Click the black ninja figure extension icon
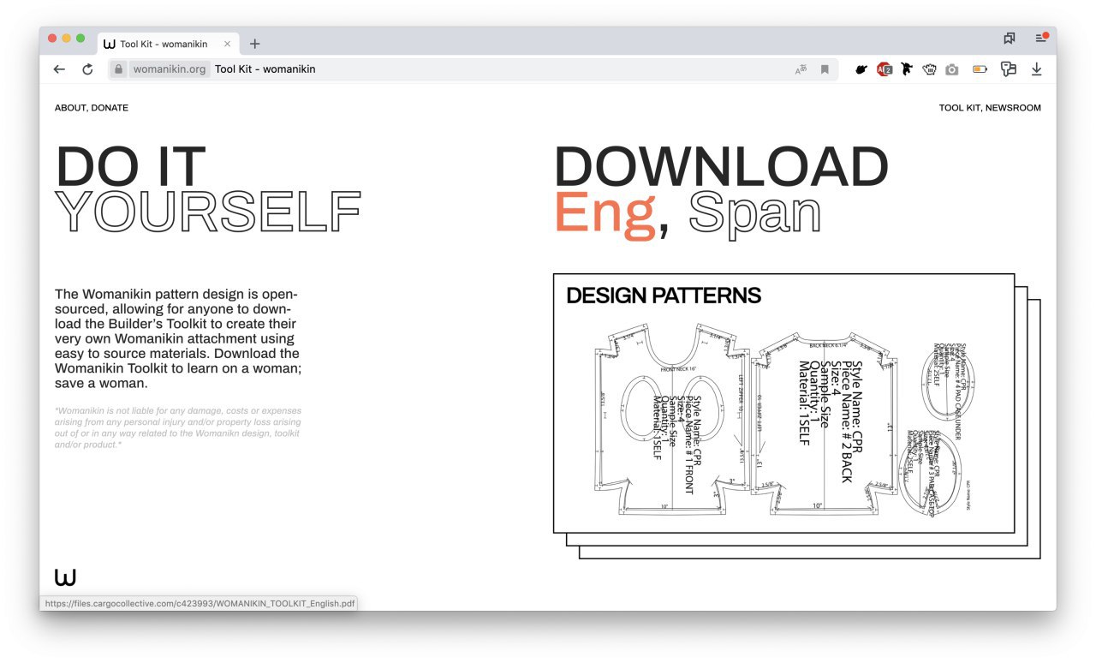The height and width of the screenshot is (663, 1096). pos(907,69)
